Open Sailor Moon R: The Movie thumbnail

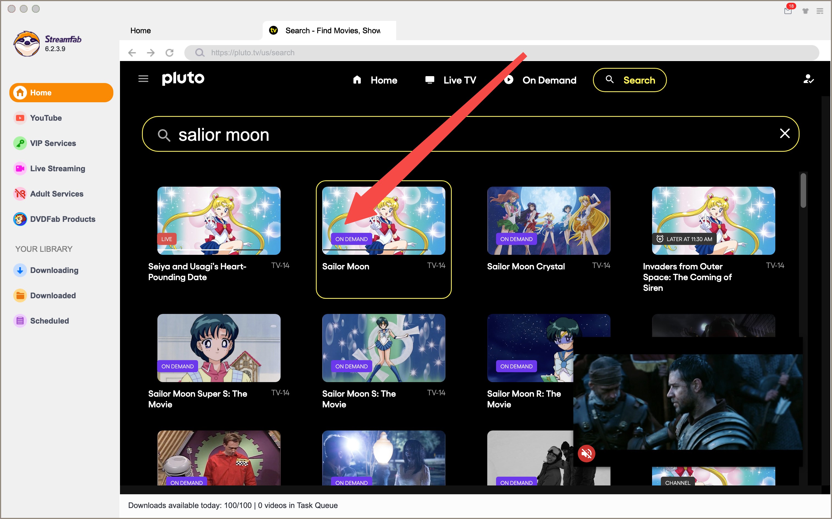(530, 348)
